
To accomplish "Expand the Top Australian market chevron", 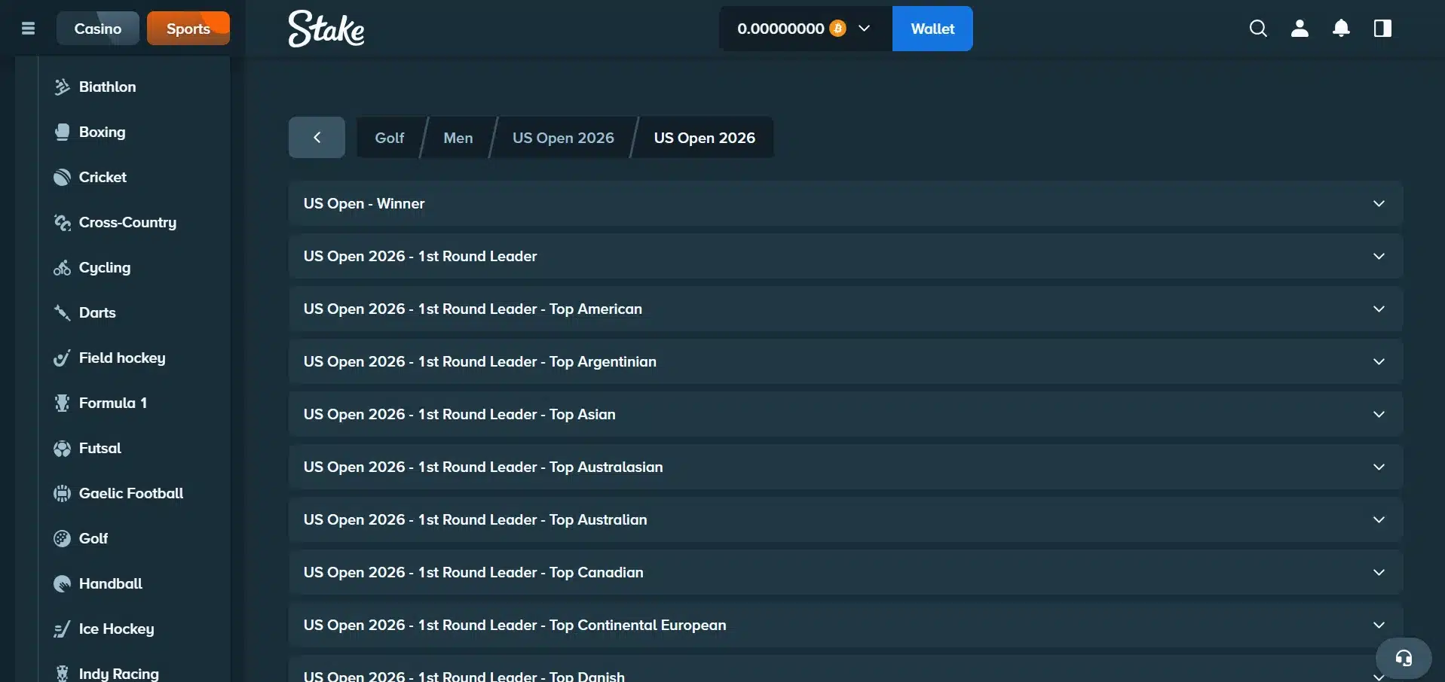I will (1379, 519).
